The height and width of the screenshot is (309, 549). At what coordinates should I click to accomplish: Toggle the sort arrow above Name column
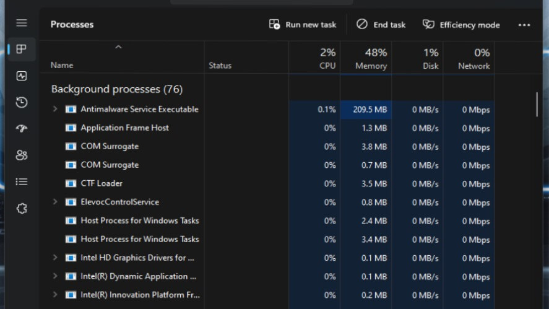coord(118,47)
